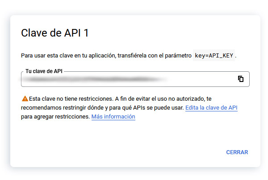Click the key=API_KEY code snippet
The image size is (268, 180).
(x=214, y=56)
